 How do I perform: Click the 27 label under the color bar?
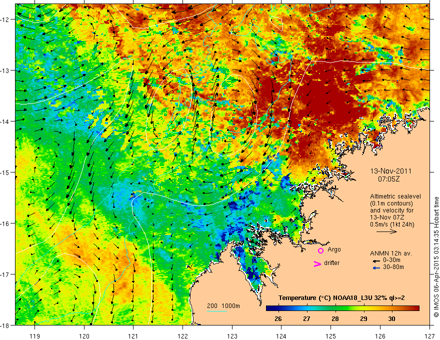pyautogui.click(x=306, y=318)
